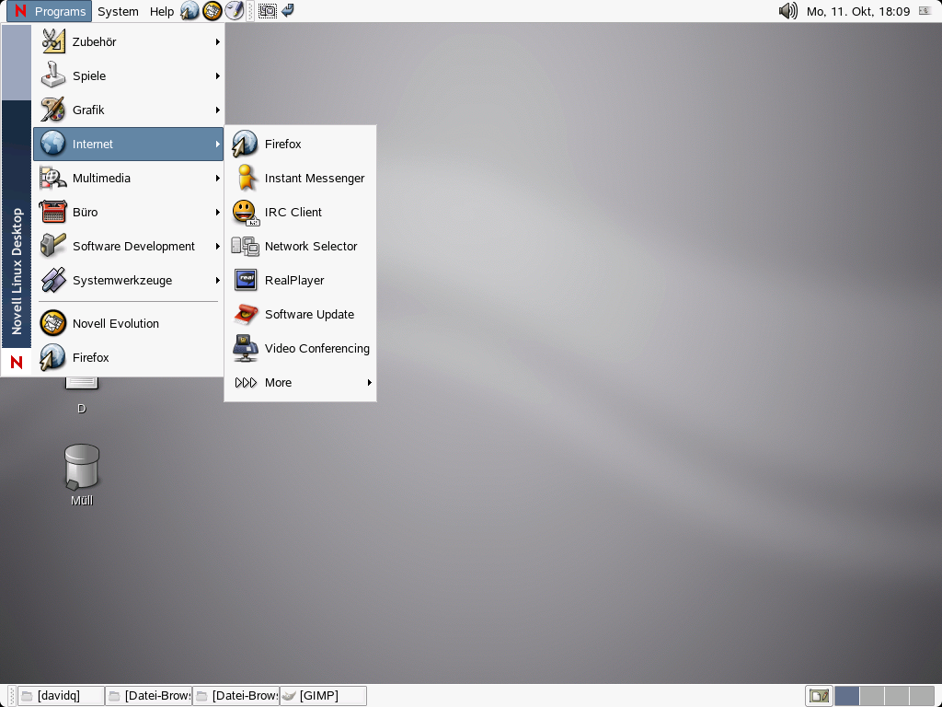Click the Network Selector computers icon

(245, 246)
